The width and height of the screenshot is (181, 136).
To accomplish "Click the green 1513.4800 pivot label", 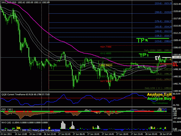I will point(106,53).
